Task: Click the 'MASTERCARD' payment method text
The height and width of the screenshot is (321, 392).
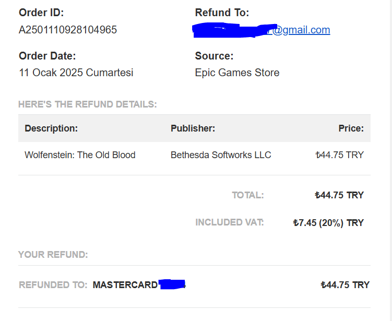Action: coord(125,285)
